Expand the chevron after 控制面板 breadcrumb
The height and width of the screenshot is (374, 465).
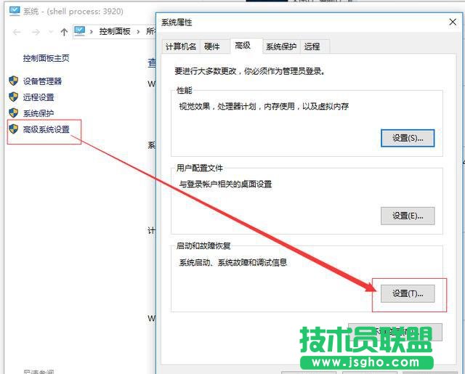click(x=139, y=32)
